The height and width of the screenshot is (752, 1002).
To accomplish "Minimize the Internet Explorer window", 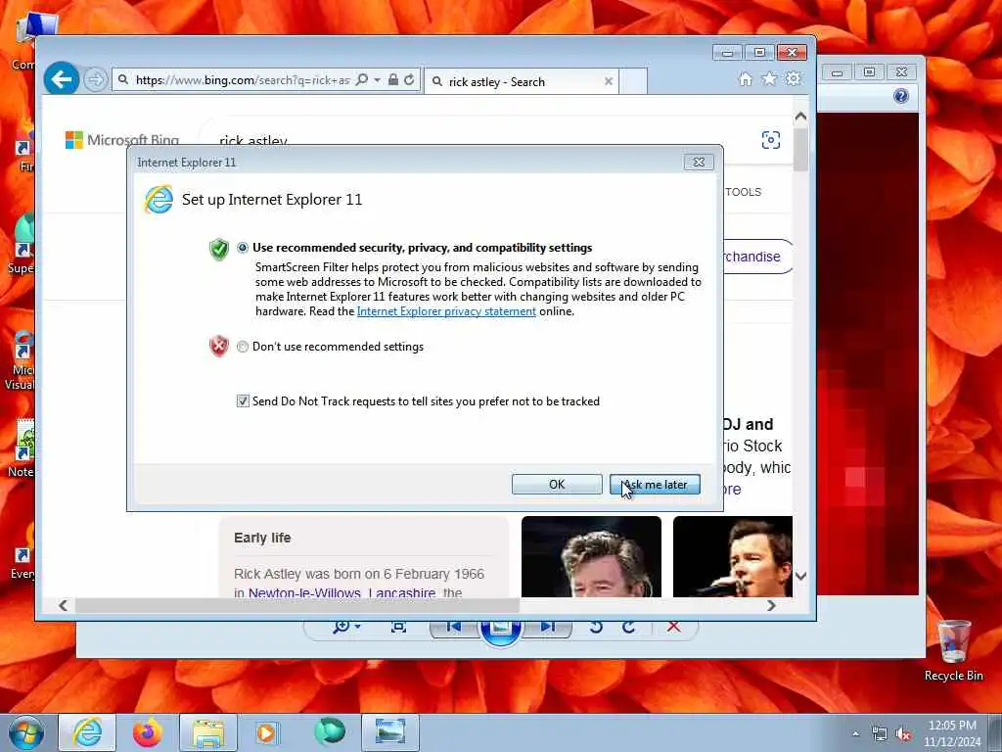I will (x=727, y=53).
